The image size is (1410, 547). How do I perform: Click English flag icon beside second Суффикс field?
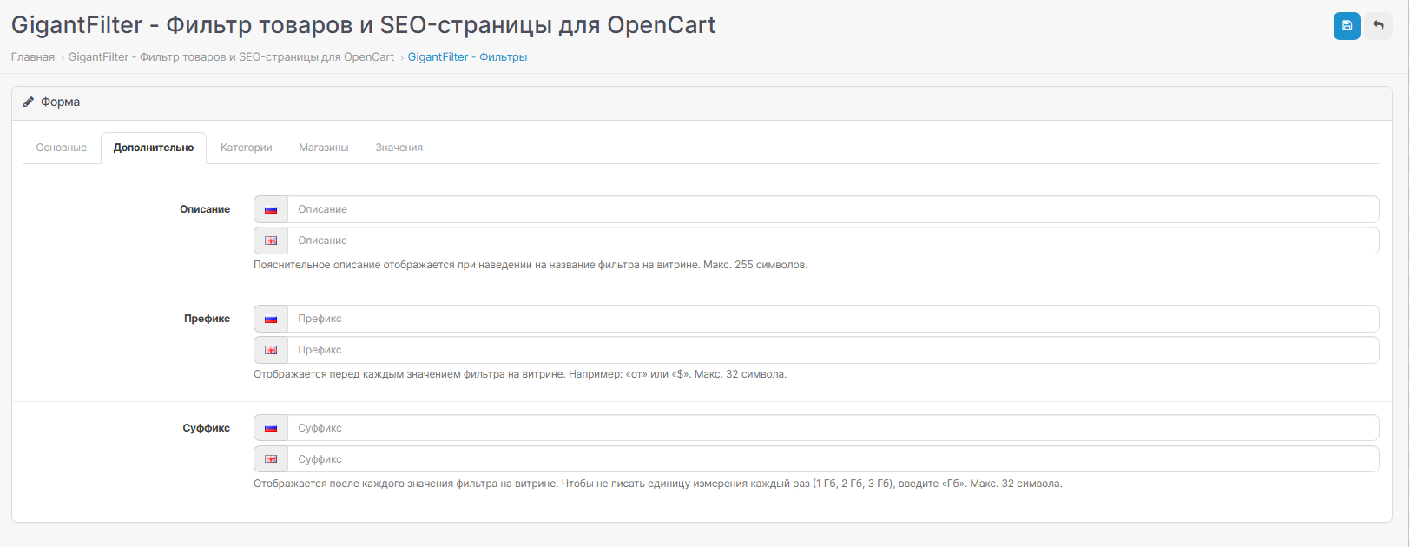point(271,459)
